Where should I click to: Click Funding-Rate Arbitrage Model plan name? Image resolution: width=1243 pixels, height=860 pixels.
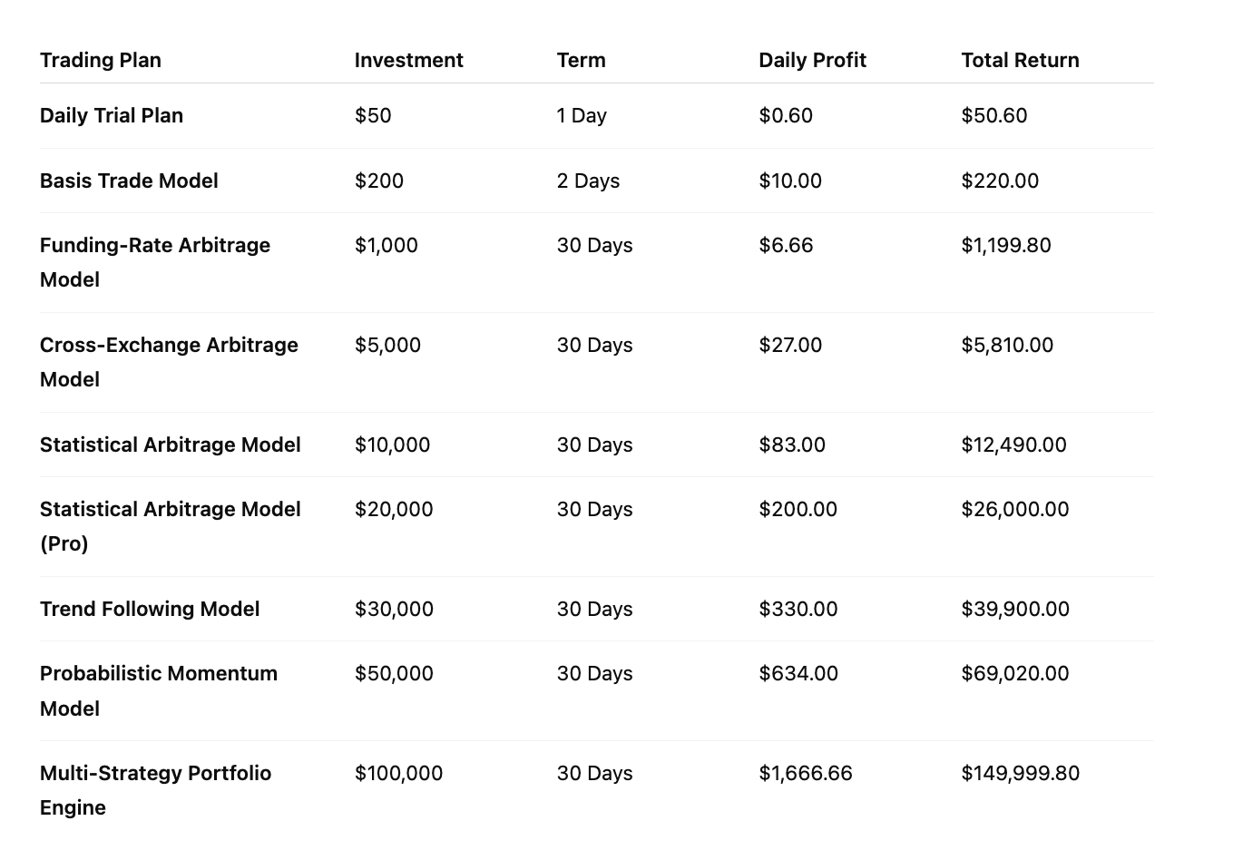(x=155, y=262)
